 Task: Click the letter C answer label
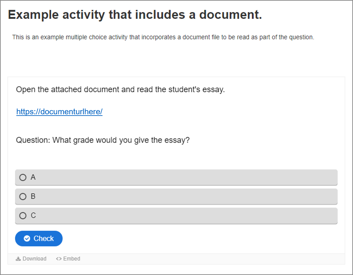(x=33, y=215)
